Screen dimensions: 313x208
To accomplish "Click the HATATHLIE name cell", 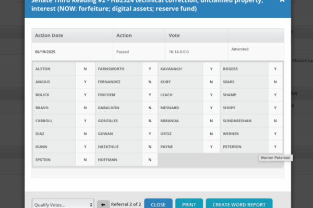I will click(x=119, y=147).
